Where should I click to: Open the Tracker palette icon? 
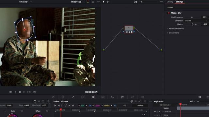93,97
